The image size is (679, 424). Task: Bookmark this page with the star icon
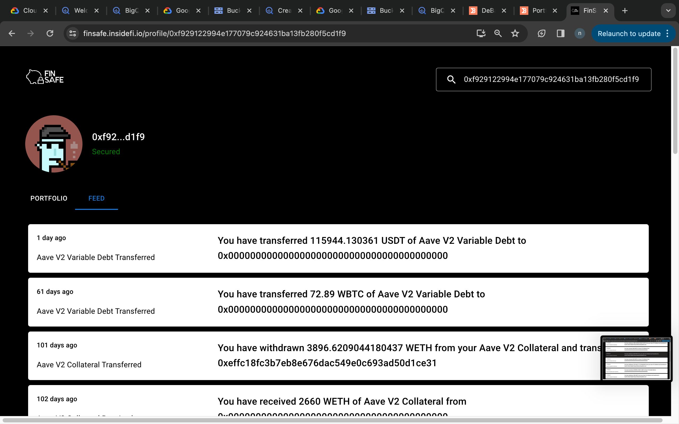coord(515,34)
